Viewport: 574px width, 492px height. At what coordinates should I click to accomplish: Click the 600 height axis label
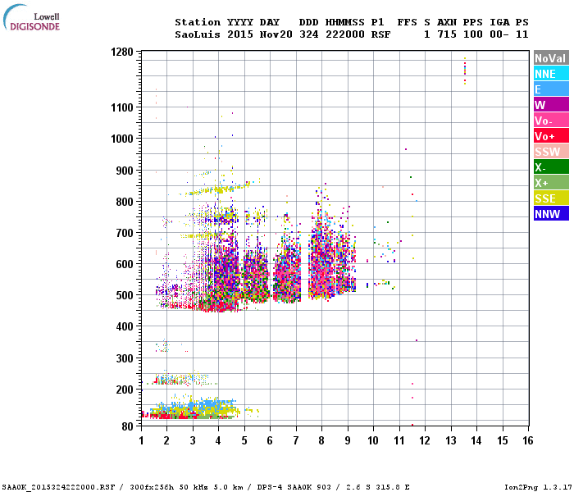pos(125,264)
